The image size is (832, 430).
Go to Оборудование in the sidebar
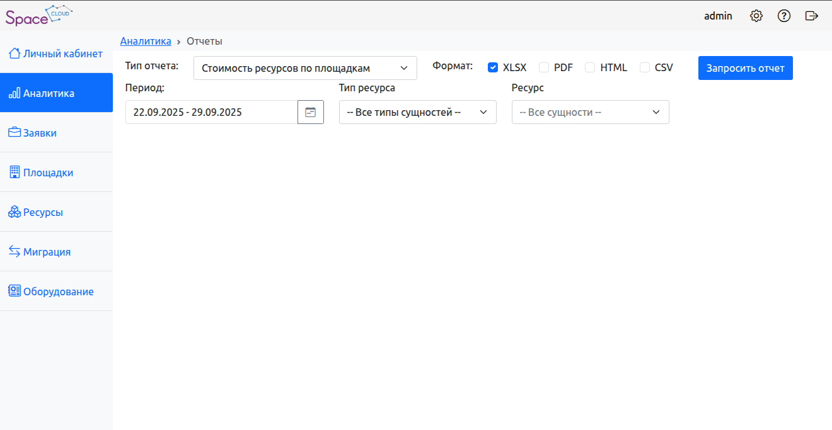58,291
